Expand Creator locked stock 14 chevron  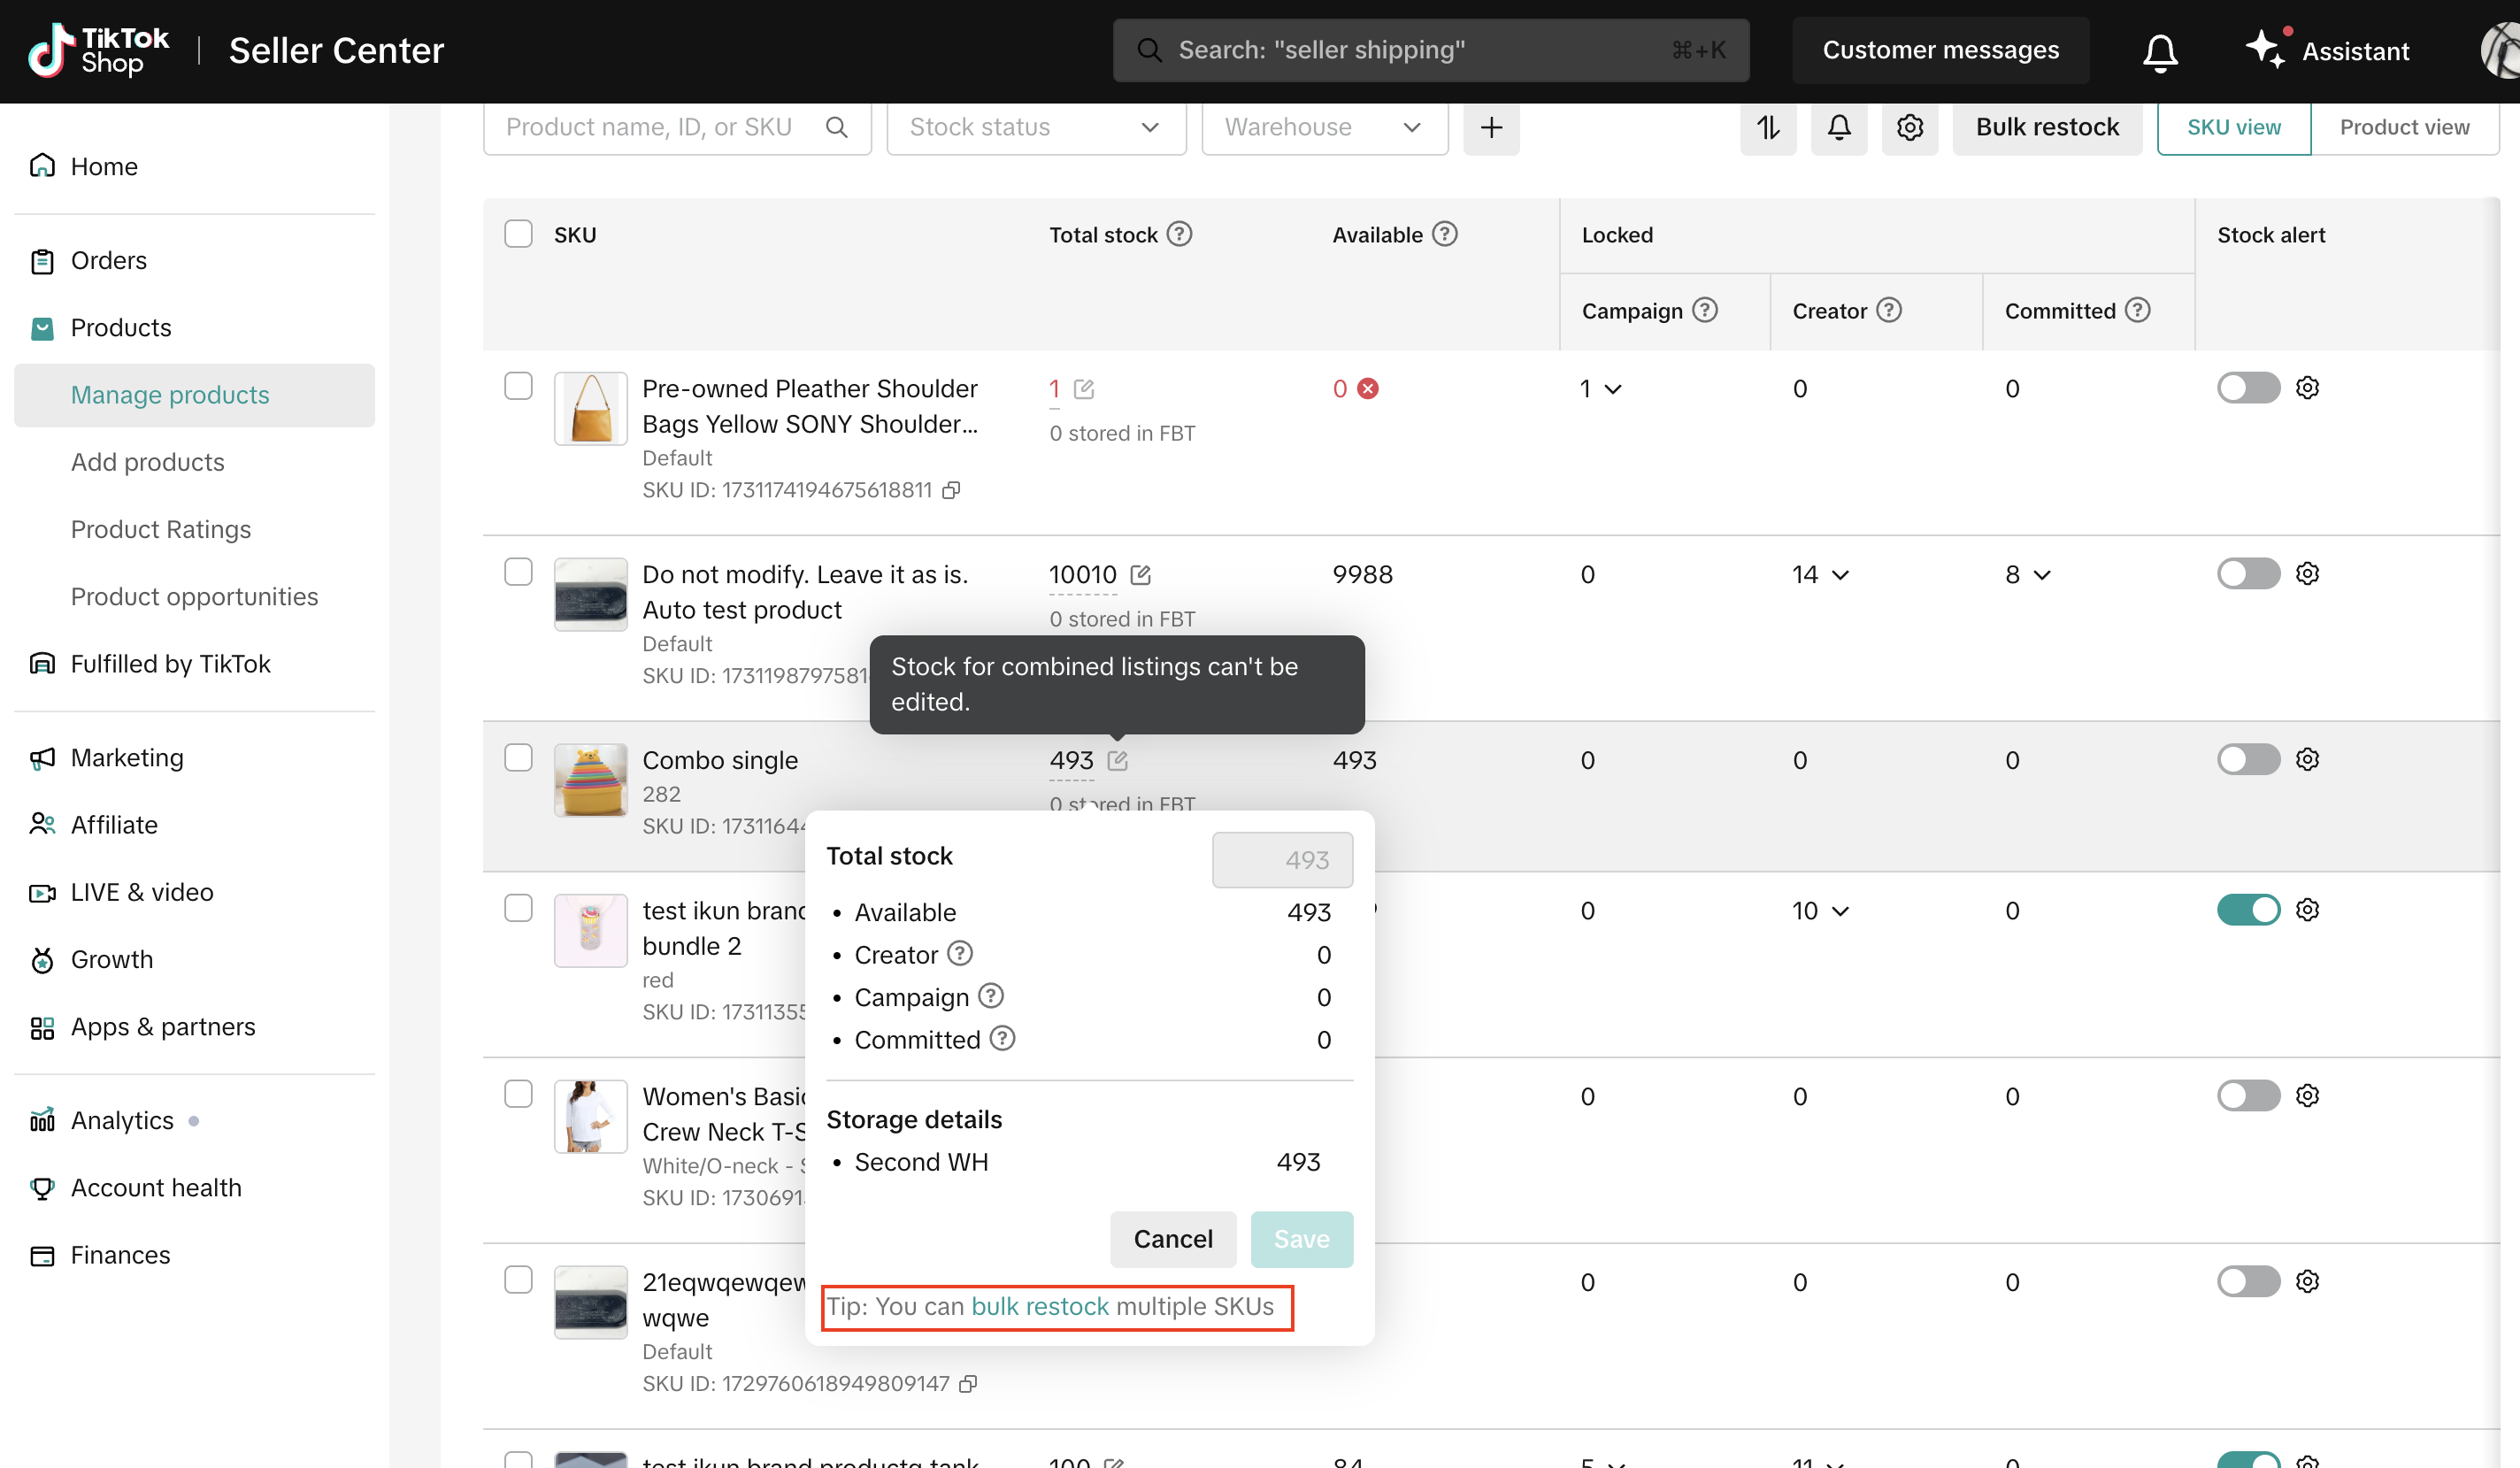[x=1840, y=575]
